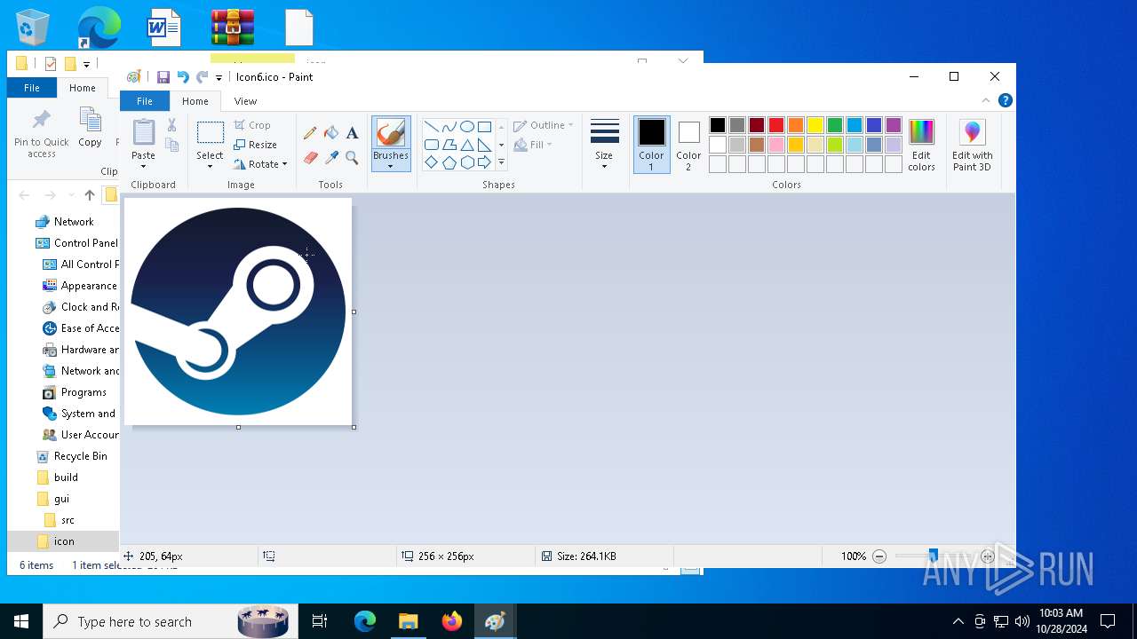This screenshot has height=639, width=1137.
Task: Expand the Shapes gallery
Action: [x=501, y=162]
